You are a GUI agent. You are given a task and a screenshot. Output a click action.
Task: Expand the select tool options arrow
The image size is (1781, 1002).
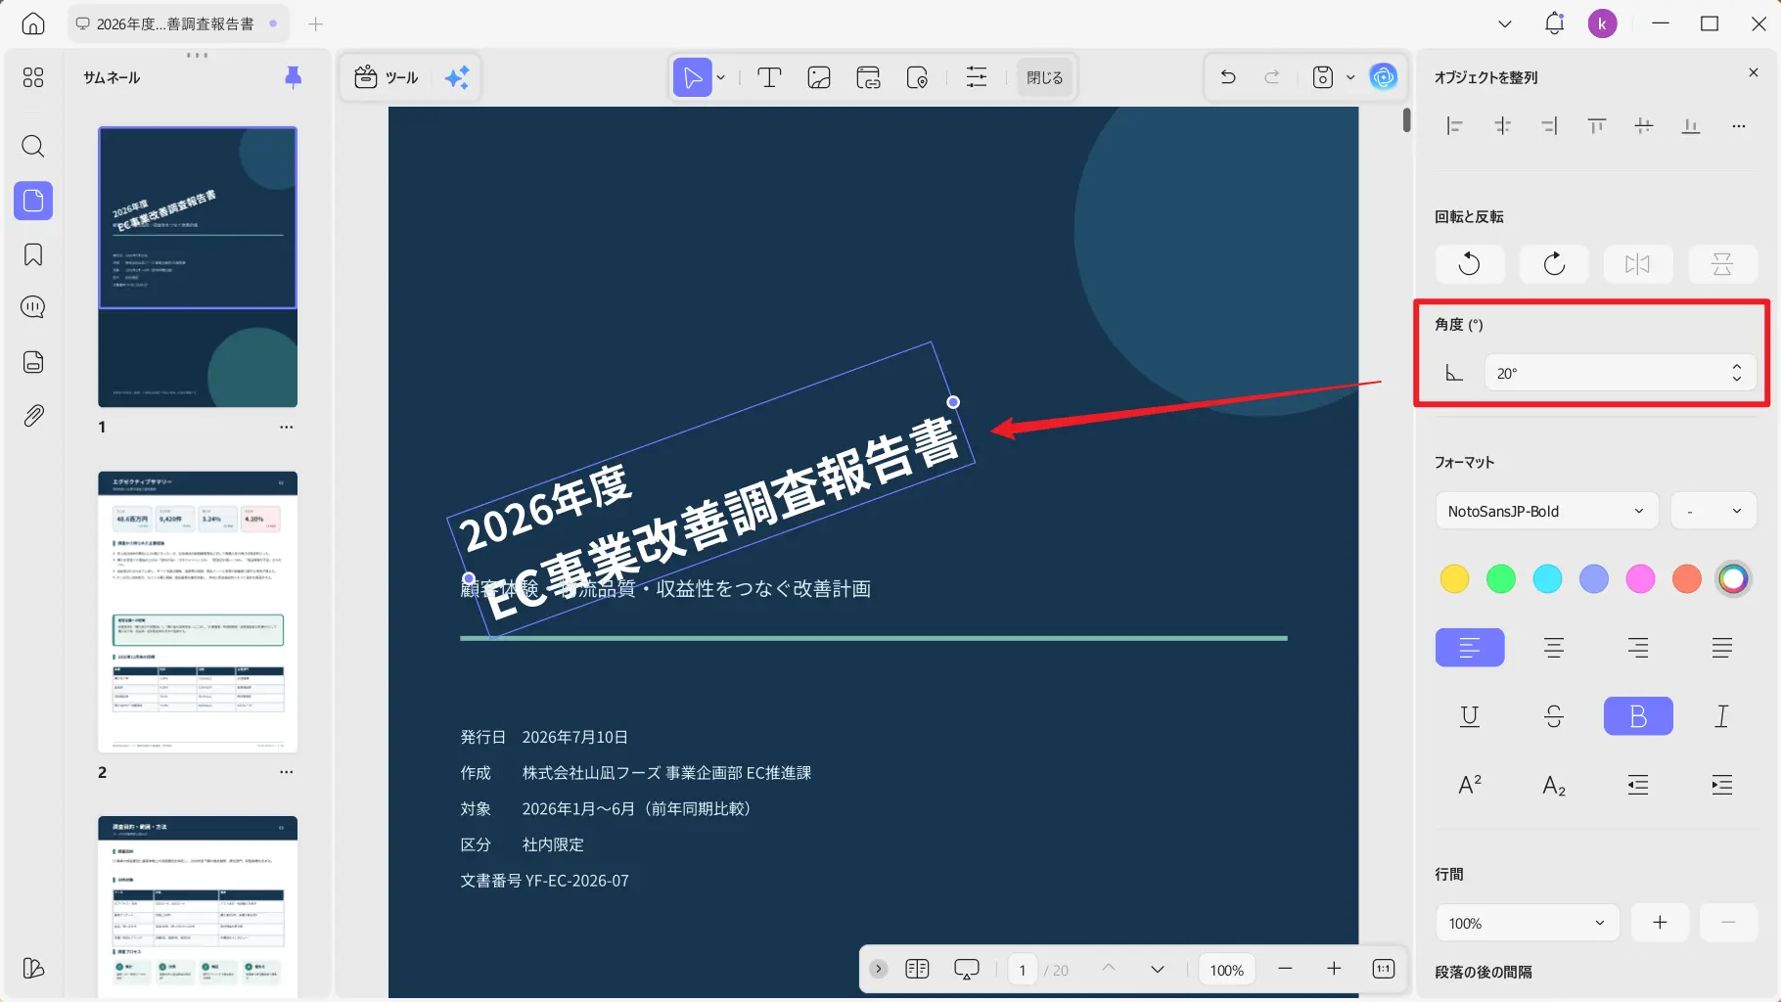(x=721, y=77)
